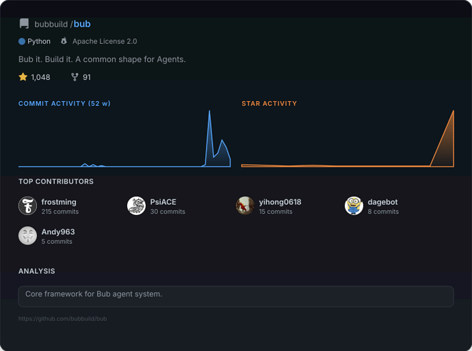Click the 1,048 stars count
This screenshot has width=472, height=351.
[x=40, y=77]
